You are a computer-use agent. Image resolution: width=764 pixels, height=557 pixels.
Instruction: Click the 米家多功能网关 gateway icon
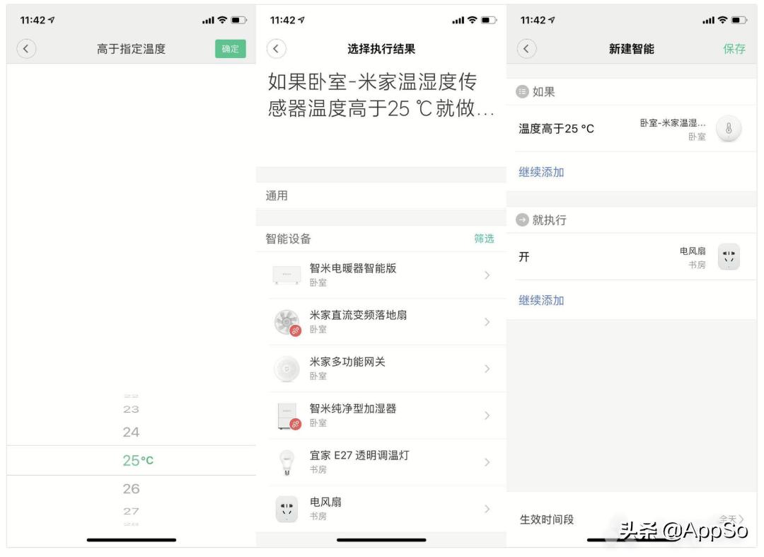pyautogui.click(x=287, y=368)
